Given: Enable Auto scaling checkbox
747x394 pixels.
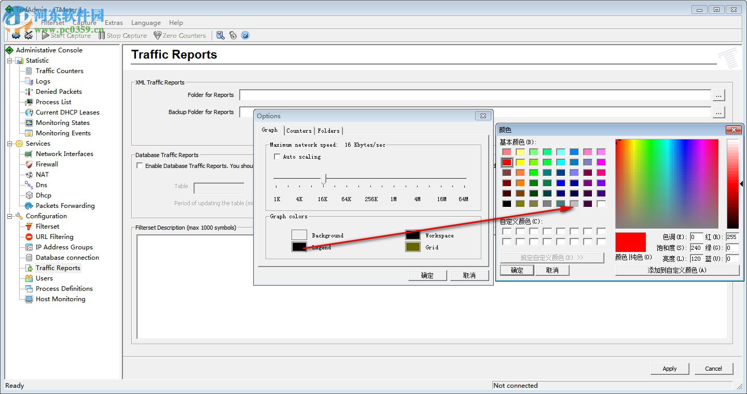Looking at the screenshot, I should (277, 157).
